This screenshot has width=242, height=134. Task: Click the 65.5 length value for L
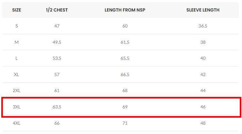point(125,58)
